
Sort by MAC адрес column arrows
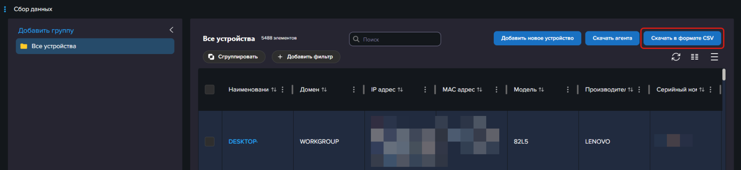(479, 90)
